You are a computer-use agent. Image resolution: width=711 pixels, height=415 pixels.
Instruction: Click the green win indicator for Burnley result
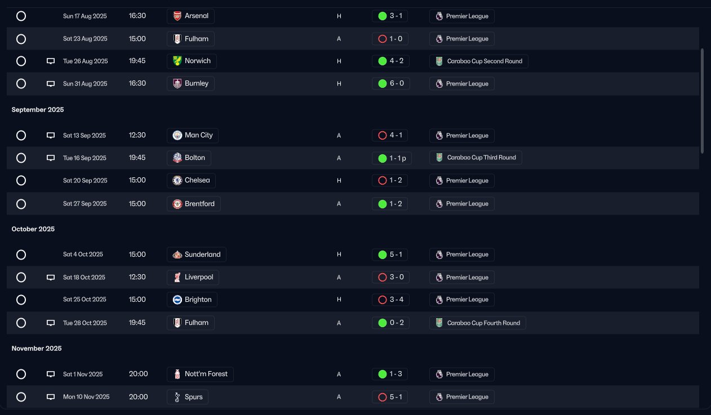pos(383,83)
